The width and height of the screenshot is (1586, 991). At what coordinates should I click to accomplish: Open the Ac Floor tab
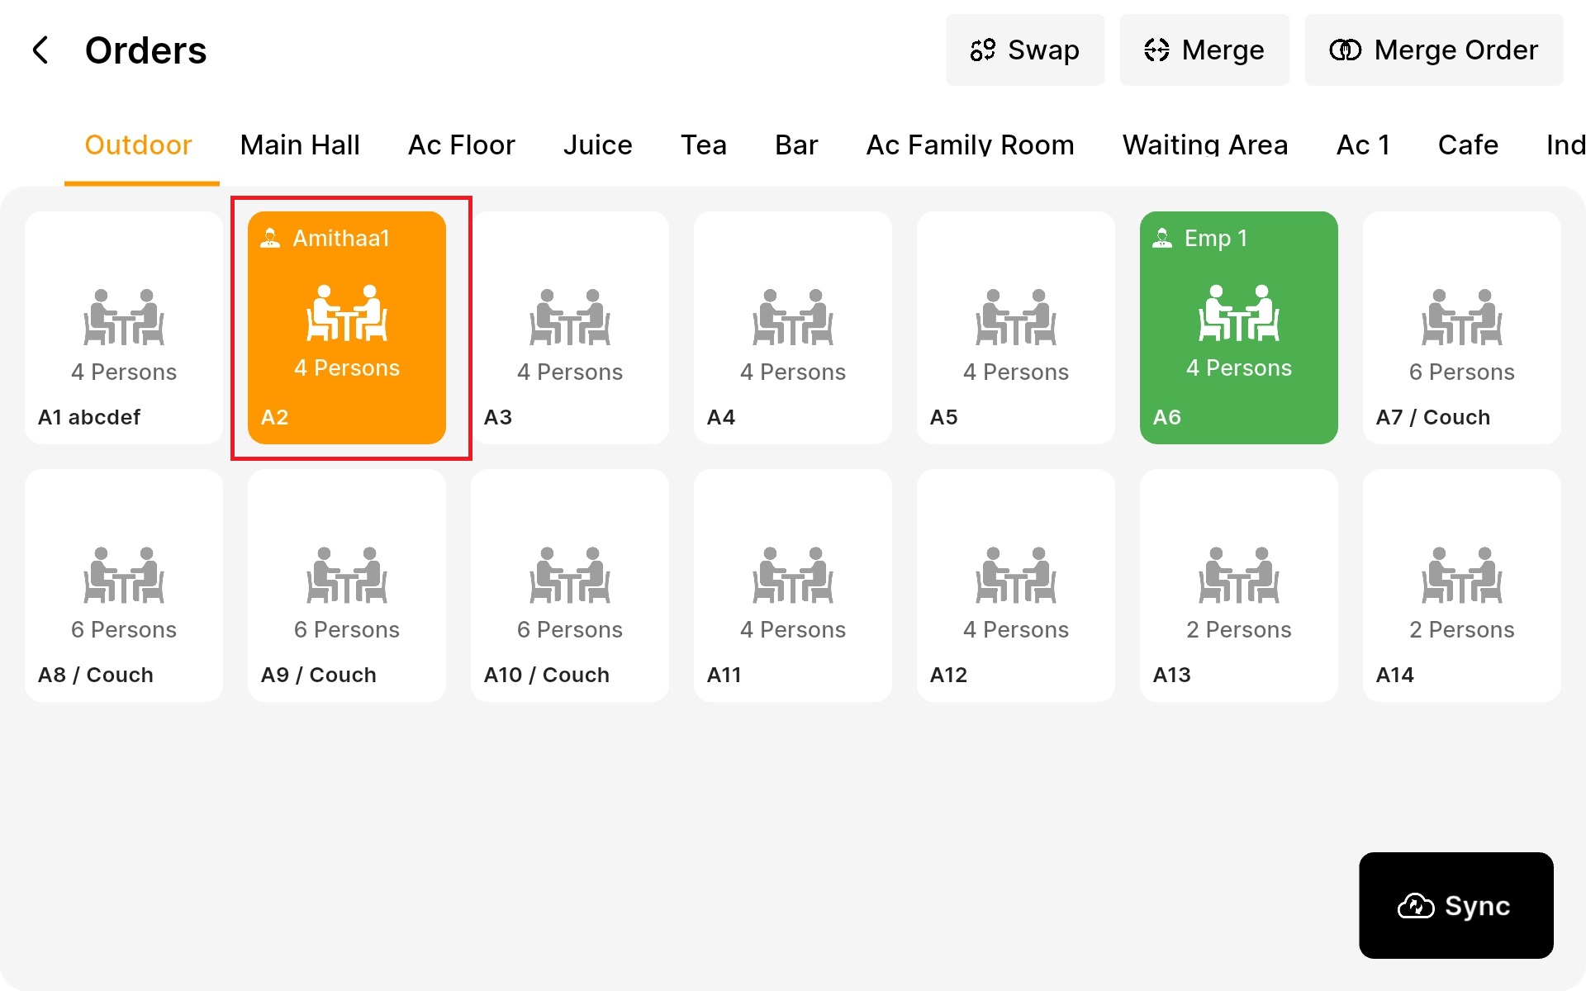(x=461, y=145)
